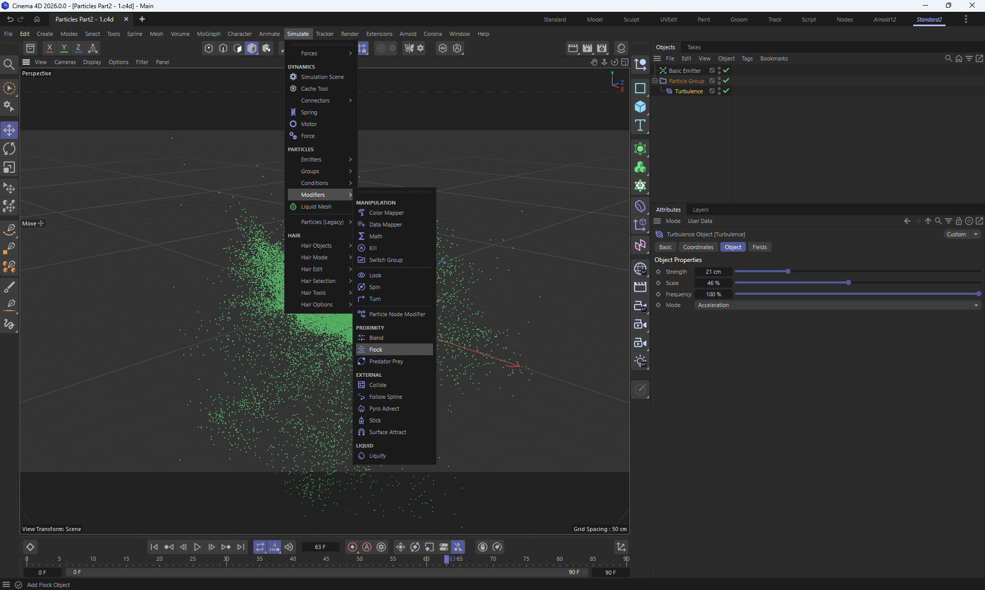The image size is (985, 590).
Task: Open the Mode dropdown set to Acceleration
Action: point(837,305)
